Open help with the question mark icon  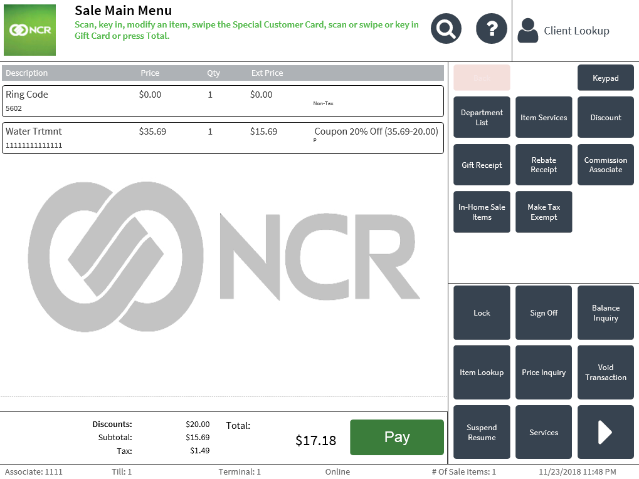point(492,28)
